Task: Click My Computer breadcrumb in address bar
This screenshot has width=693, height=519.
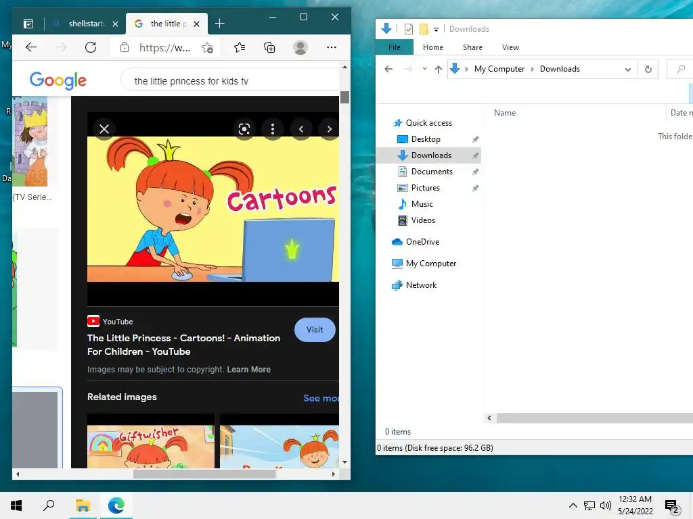Action: click(499, 69)
